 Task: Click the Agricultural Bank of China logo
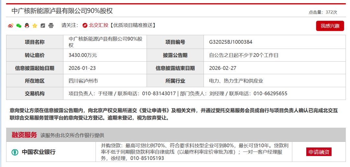pos(15,152)
